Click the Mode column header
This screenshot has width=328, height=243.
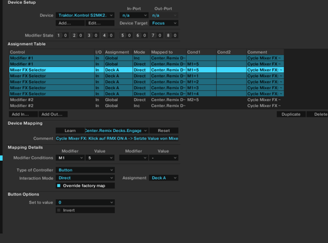click(x=142, y=52)
